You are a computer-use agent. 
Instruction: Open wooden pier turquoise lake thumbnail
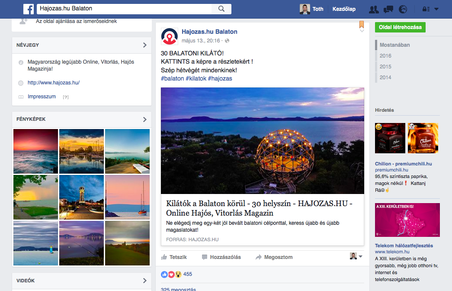[x=128, y=151]
